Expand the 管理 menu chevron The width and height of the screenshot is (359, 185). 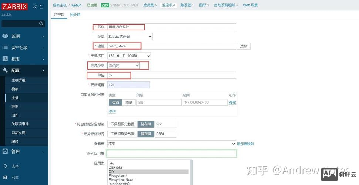point(43,152)
